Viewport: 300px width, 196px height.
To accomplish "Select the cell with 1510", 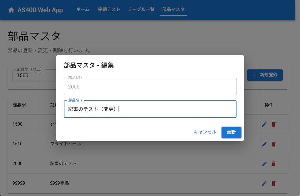I will [x=18, y=144].
